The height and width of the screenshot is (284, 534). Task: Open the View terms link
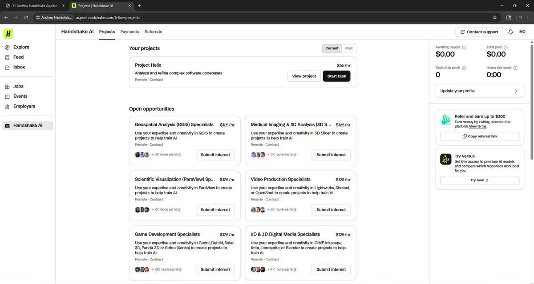(x=477, y=127)
